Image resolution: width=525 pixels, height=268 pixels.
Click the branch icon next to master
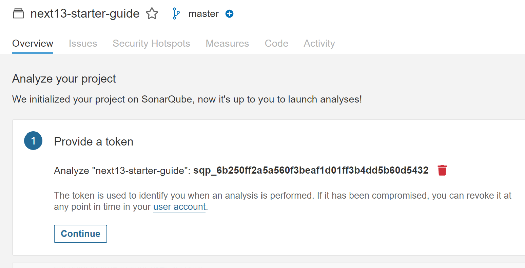click(176, 14)
